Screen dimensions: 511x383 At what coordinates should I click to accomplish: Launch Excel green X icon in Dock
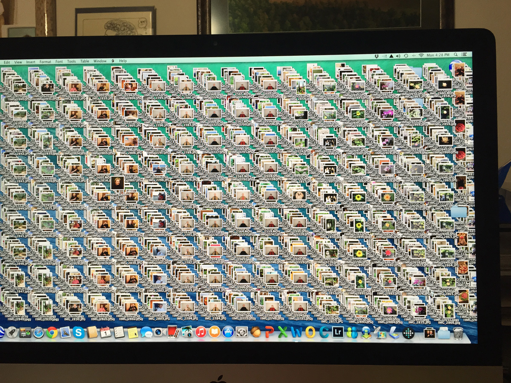click(x=283, y=332)
